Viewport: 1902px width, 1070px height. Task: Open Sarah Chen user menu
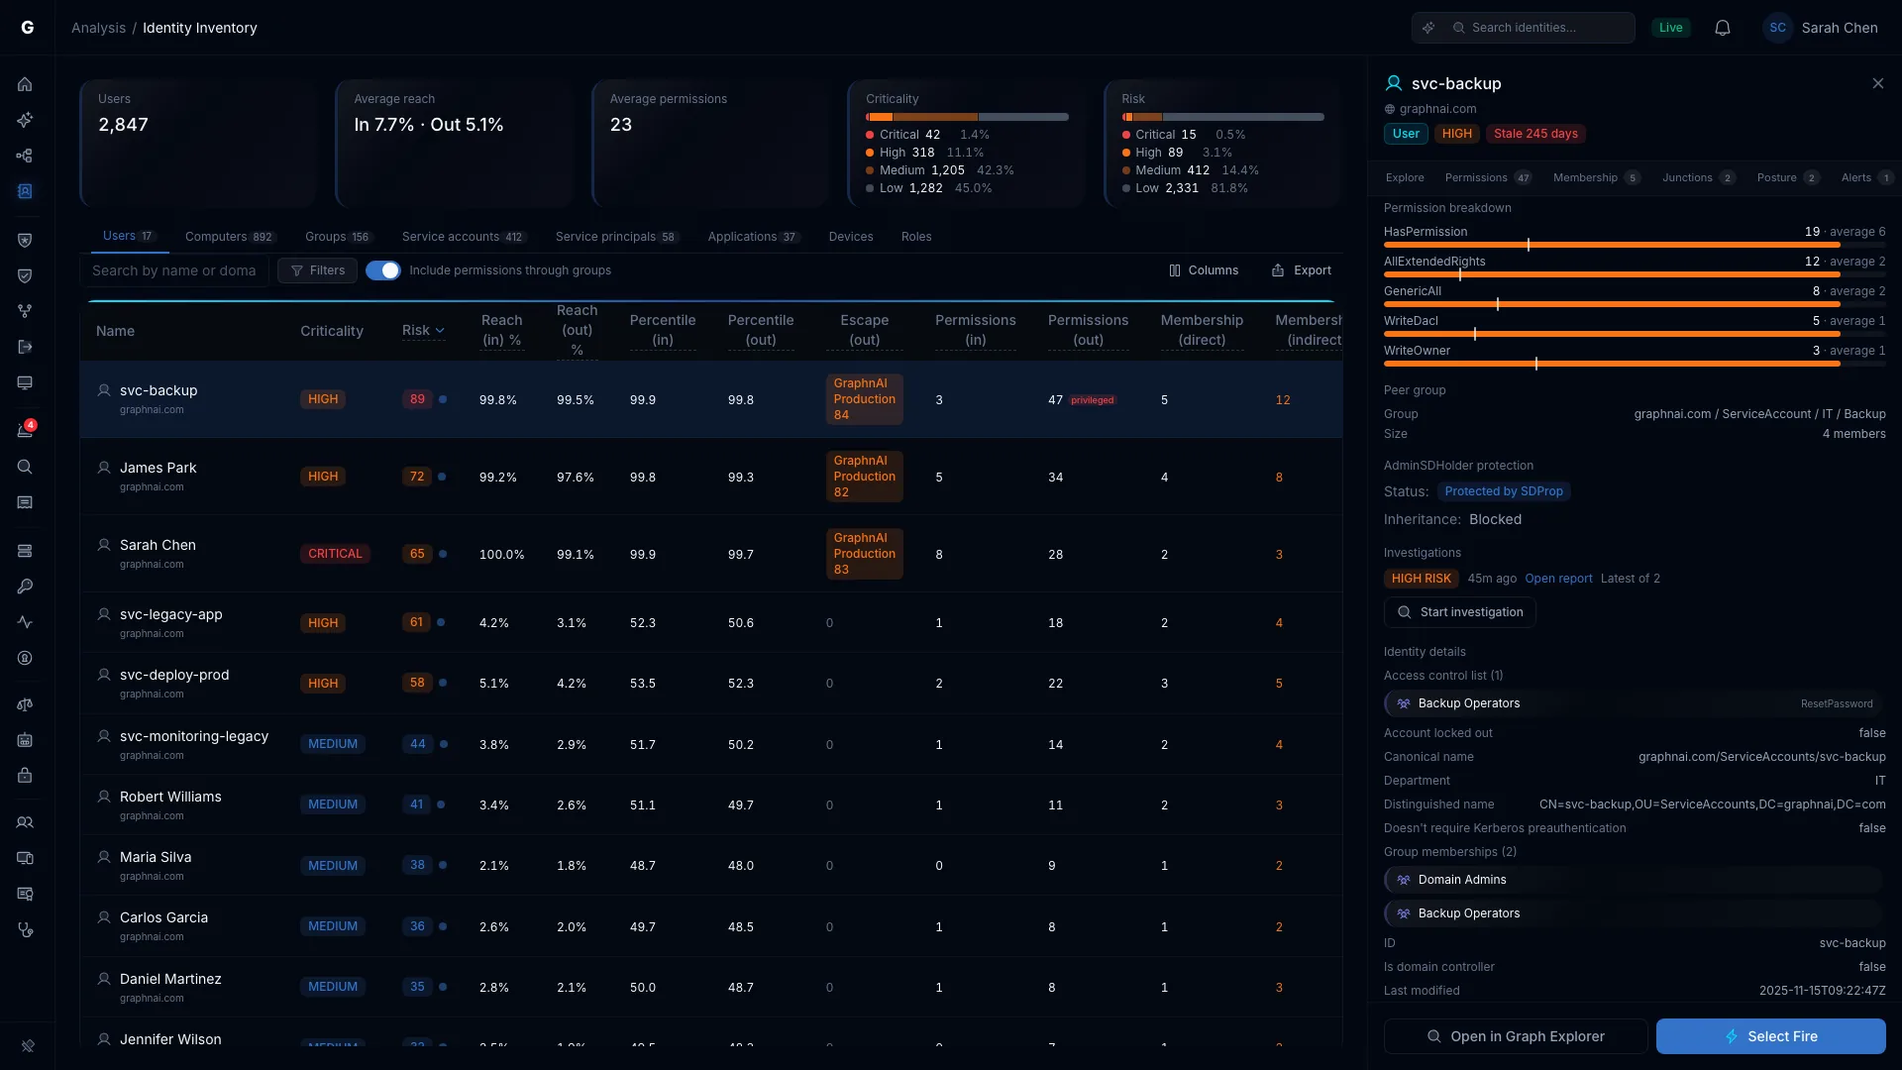click(1821, 28)
